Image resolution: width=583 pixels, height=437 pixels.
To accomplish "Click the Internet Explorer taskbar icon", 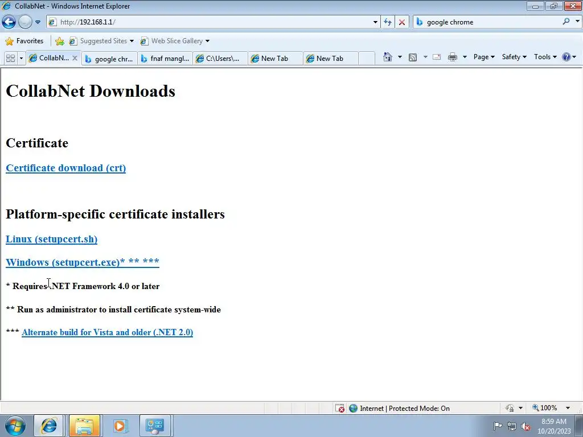I will pyautogui.click(x=49, y=426).
